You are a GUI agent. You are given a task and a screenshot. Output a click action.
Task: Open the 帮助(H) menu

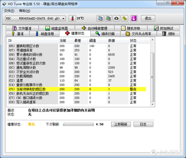coord(25,11)
